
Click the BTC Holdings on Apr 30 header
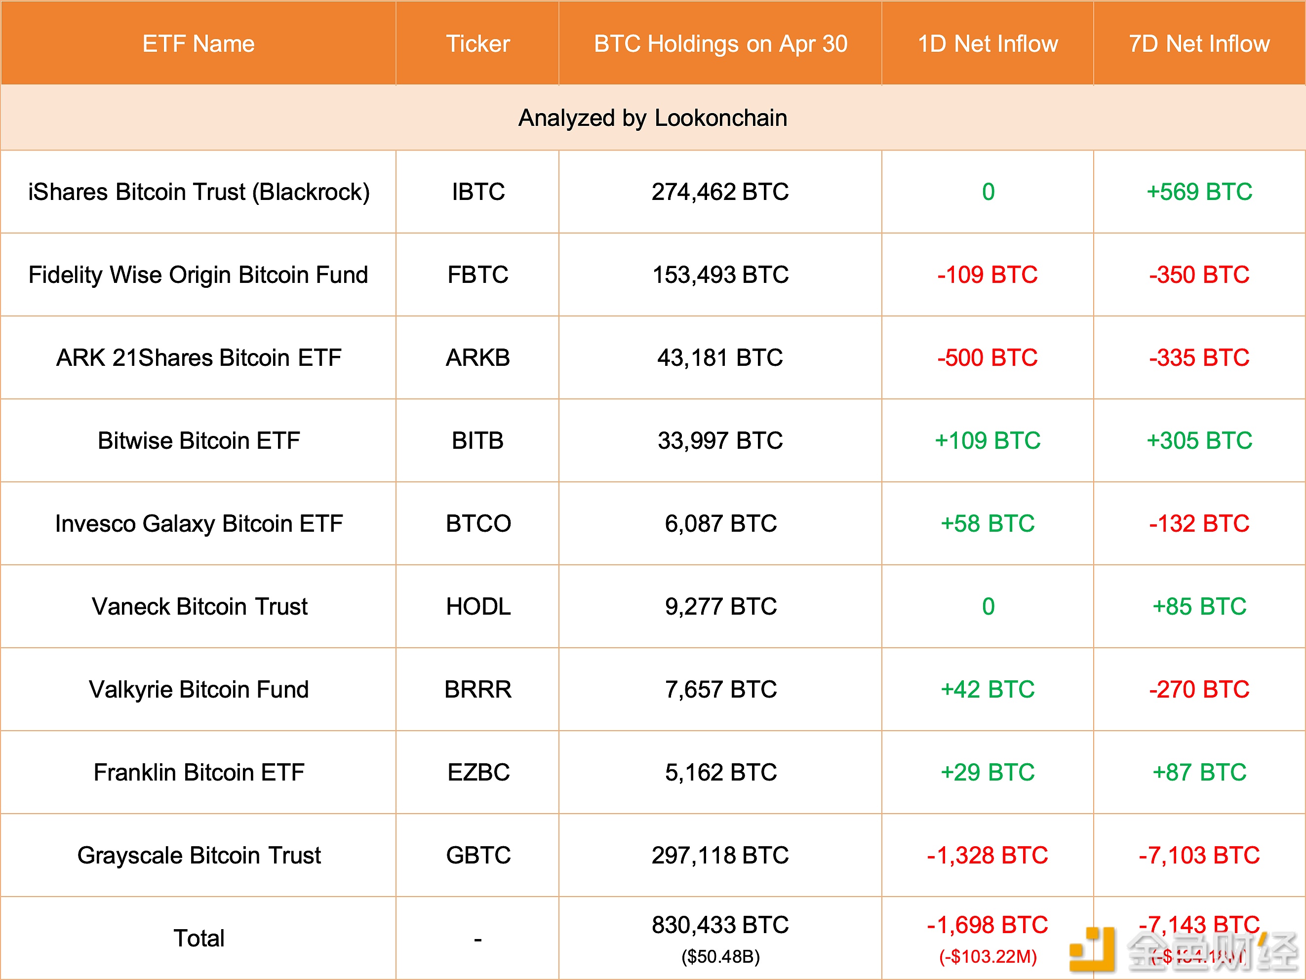click(x=720, y=43)
